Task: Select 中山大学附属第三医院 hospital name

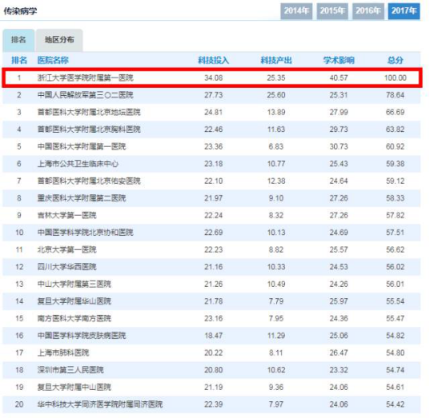Action: pos(74,285)
